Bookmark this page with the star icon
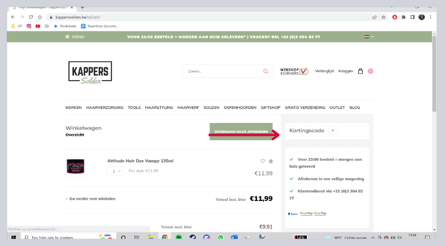 [384, 17]
